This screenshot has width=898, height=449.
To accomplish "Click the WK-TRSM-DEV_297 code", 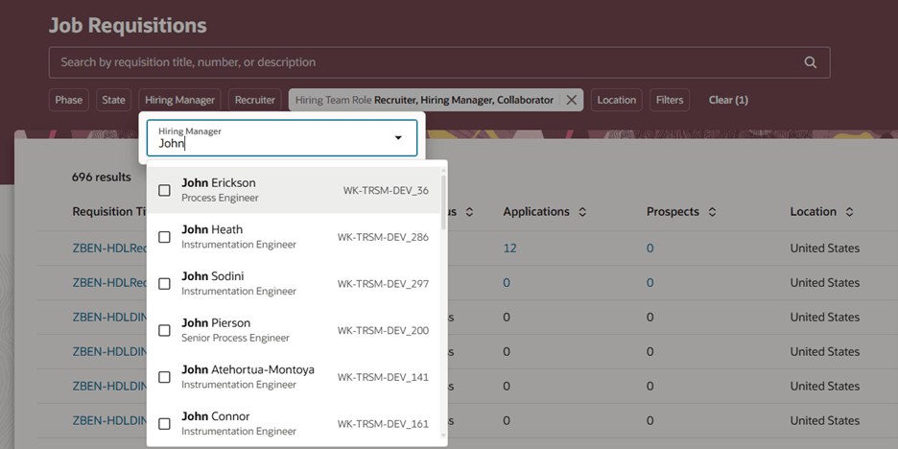I will (x=383, y=283).
